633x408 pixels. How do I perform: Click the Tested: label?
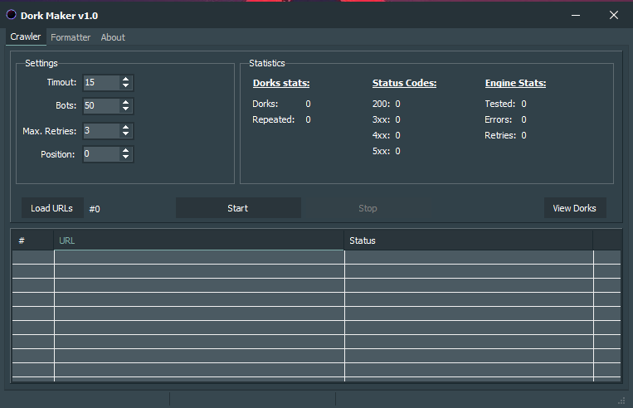pyautogui.click(x=499, y=104)
